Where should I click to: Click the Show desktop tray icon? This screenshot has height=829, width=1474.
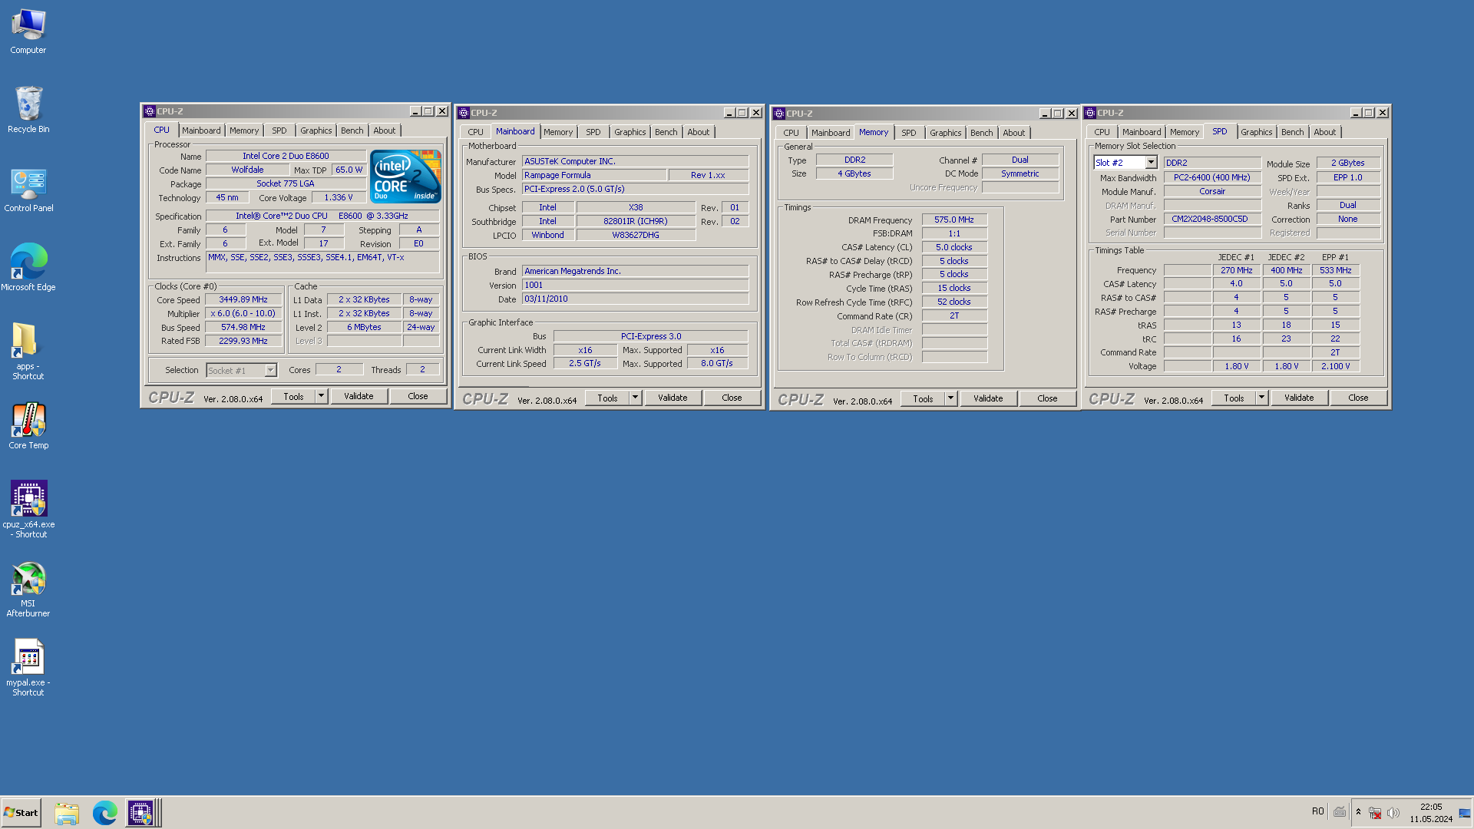pos(1465,813)
